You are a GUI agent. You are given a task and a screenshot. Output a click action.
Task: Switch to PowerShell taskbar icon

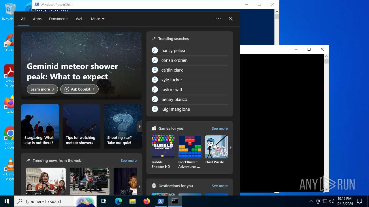(x=161, y=201)
